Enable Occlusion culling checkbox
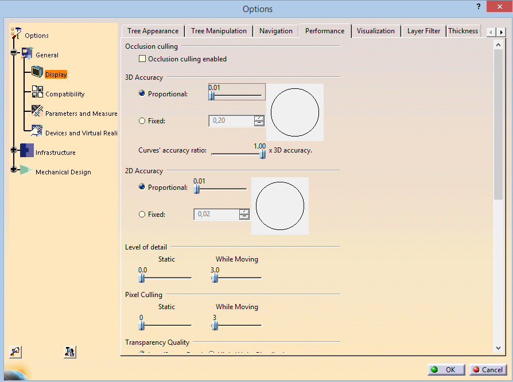 [x=142, y=59]
